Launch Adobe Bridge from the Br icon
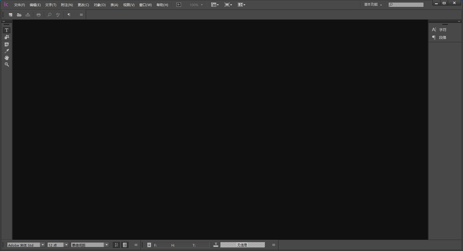463x251 pixels. [x=178, y=4]
